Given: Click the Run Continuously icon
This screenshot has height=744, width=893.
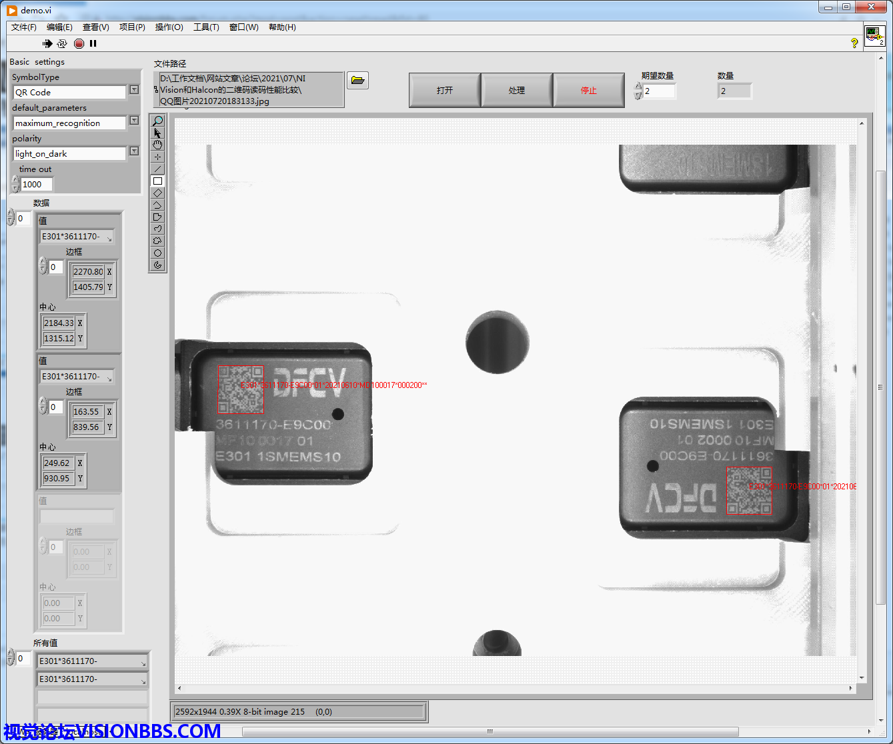Looking at the screenshot, I should click(62, 43).
